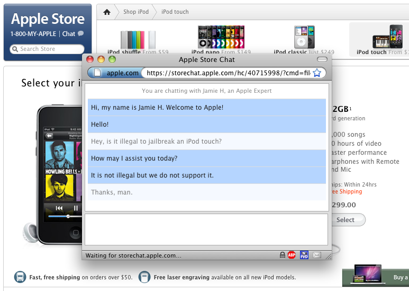This screenshot has width=409, height=291.
Task: Click the Buy a Mac banner
Action: (376, 277)
